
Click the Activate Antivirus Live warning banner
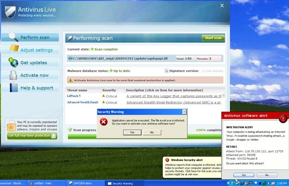tap(145, 80)
